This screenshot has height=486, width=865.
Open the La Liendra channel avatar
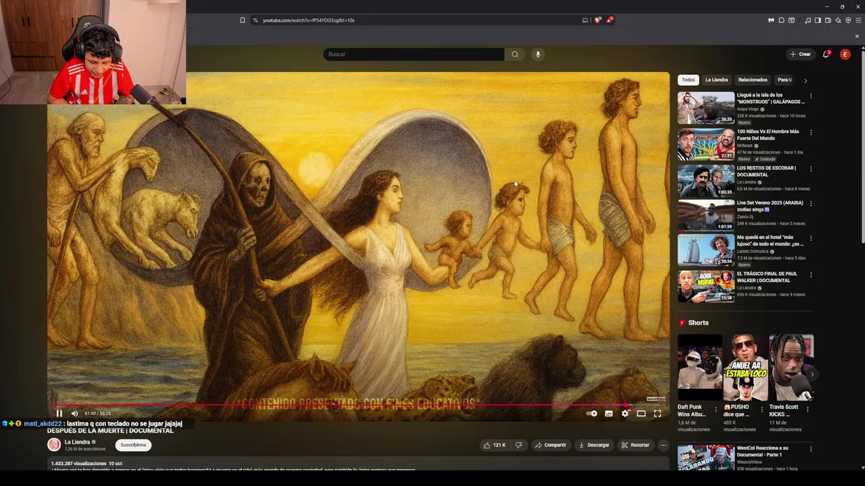(x=54, y=445)
